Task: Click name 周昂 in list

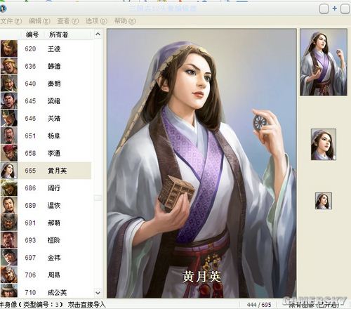Action: coord(54,275)
